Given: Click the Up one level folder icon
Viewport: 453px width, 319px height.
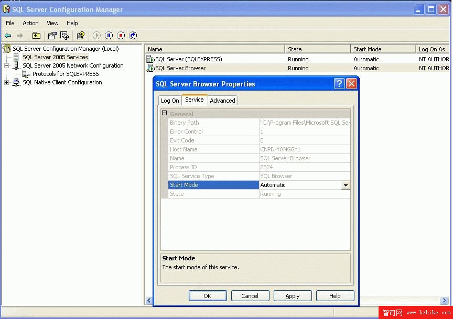Looking at the screenshot, I should pos(36,36).
